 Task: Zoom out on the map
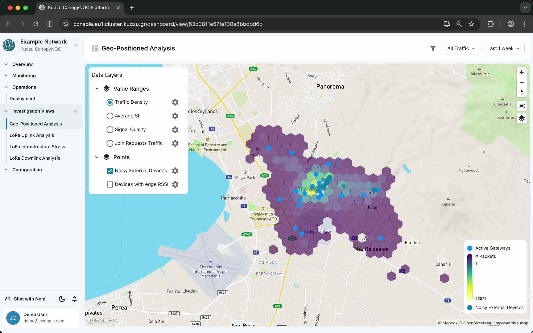pyautogui.click(x=522, y=82)
